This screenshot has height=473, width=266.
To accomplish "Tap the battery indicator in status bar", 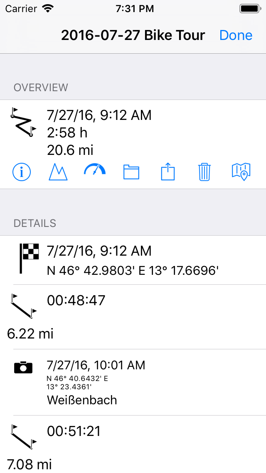I will (x=250, y=8).
